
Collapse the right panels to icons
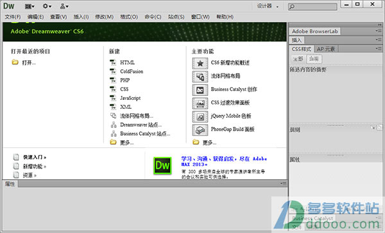380,25
